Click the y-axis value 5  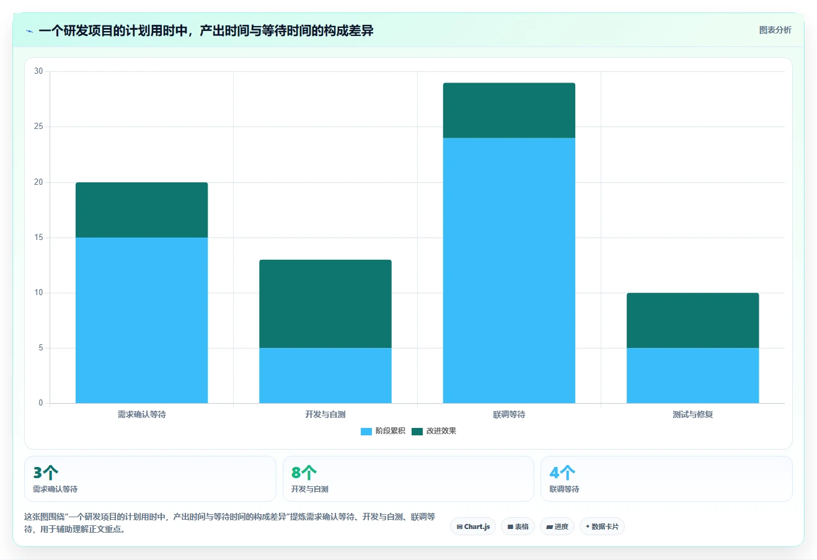(x=41, y=348)
